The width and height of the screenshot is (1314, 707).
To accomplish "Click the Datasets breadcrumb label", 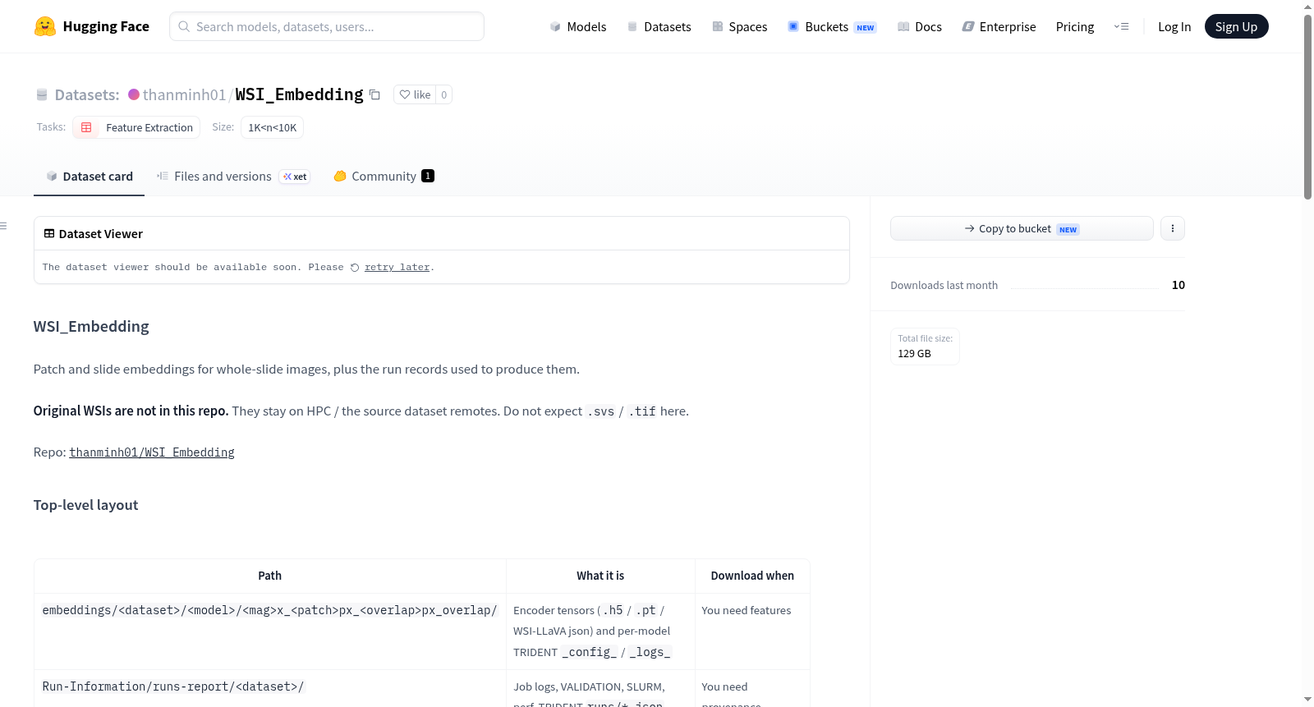I will coord(87,94).
